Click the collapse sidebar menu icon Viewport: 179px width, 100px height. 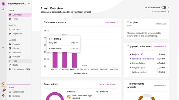(x=3, y=47)
